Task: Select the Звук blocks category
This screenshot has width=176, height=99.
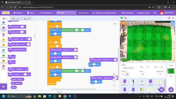Action: click(4, 35)
